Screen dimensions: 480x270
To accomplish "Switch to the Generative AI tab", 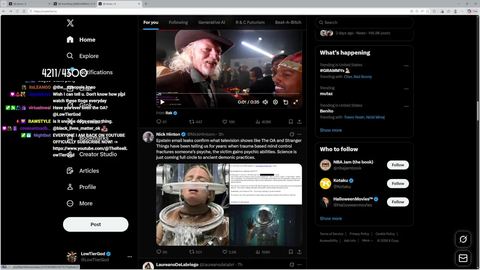I will [x=211, y=22].
